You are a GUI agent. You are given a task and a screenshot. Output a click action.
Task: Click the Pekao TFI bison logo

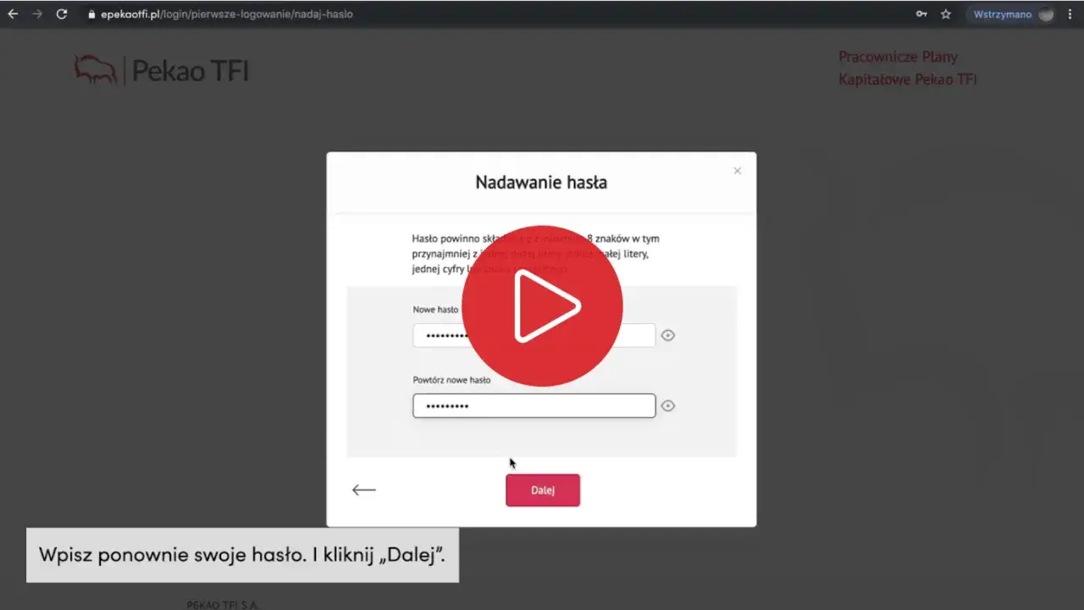tap(95, 70)
